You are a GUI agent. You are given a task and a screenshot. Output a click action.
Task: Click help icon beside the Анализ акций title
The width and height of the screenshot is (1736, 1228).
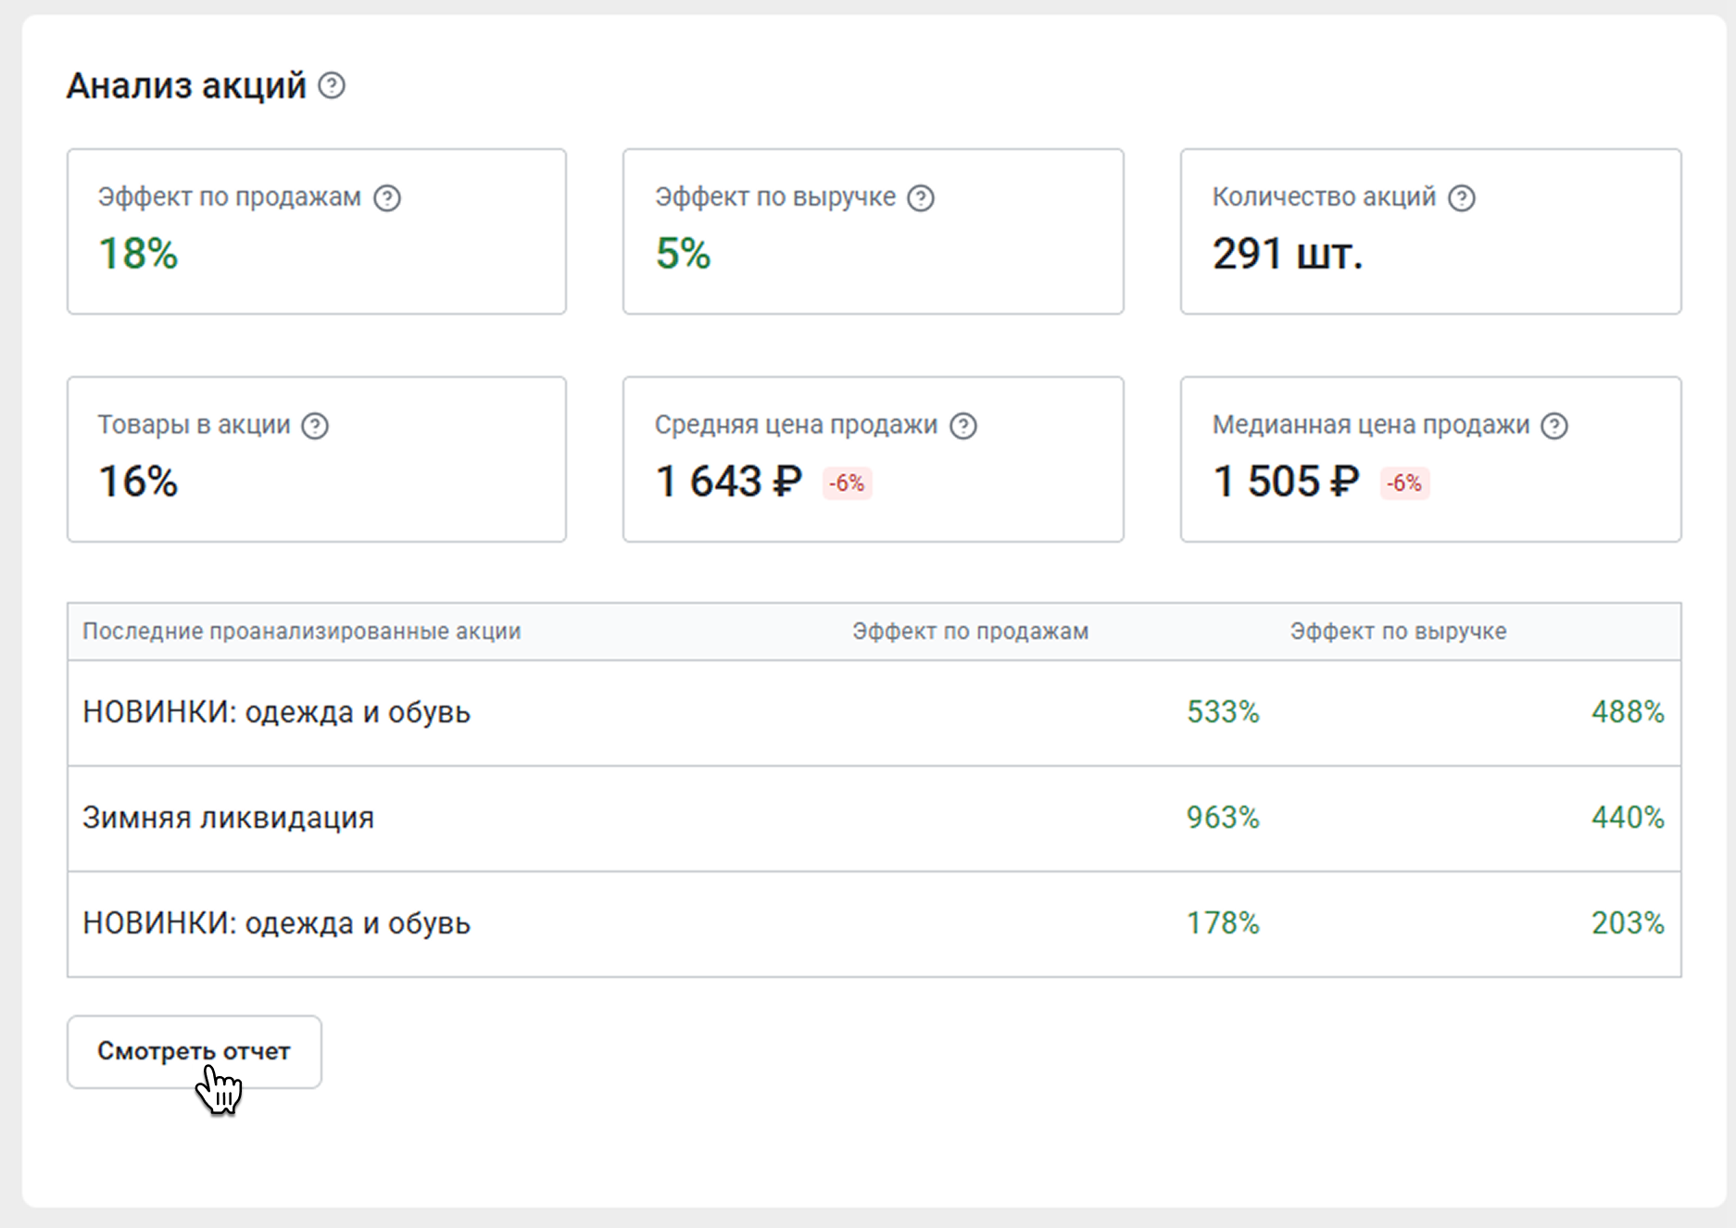(x=332, y=86)
